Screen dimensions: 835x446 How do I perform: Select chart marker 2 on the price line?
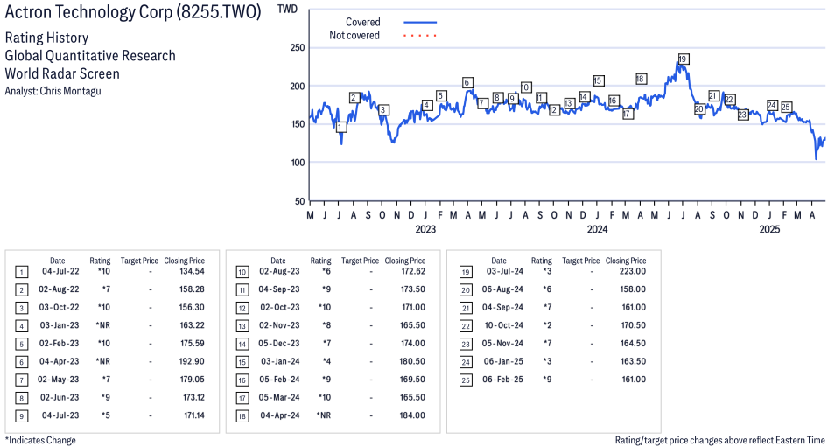coord(354,97)
